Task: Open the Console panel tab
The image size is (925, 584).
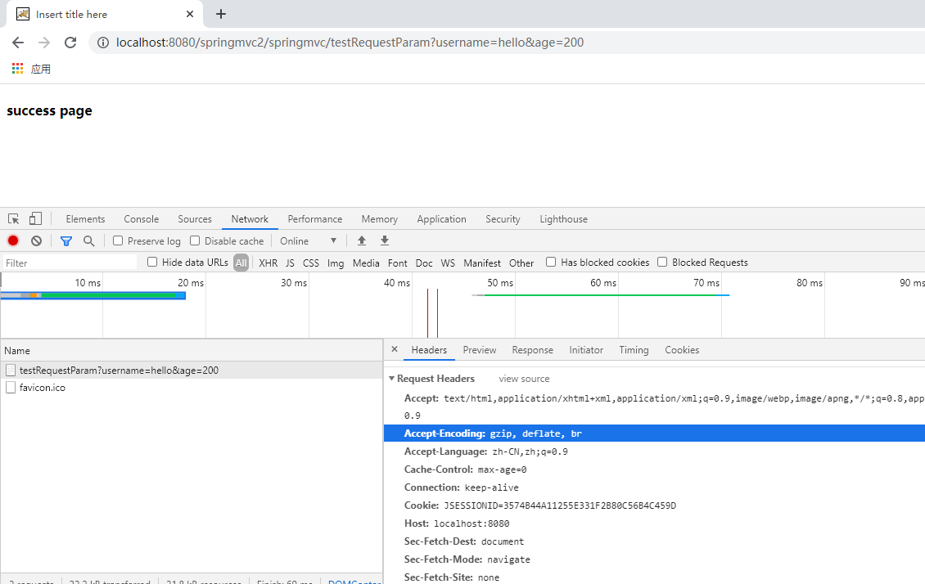Action: (141, 218)
